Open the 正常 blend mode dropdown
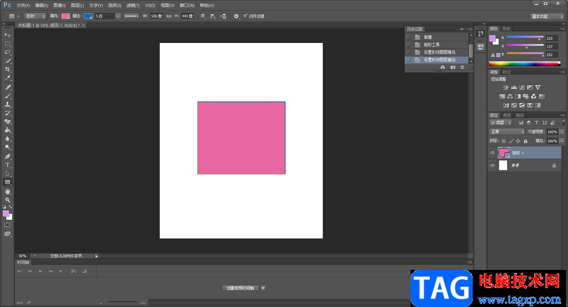568x307 pixels. pos(507,132)
